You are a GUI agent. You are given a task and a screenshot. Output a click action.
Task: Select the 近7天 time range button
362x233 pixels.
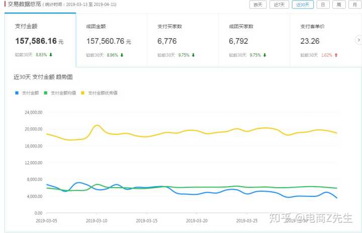[279, 5]
